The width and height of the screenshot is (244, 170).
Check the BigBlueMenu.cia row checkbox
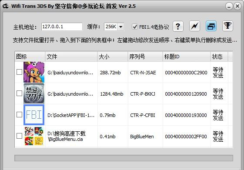click(x=19, y=136)
